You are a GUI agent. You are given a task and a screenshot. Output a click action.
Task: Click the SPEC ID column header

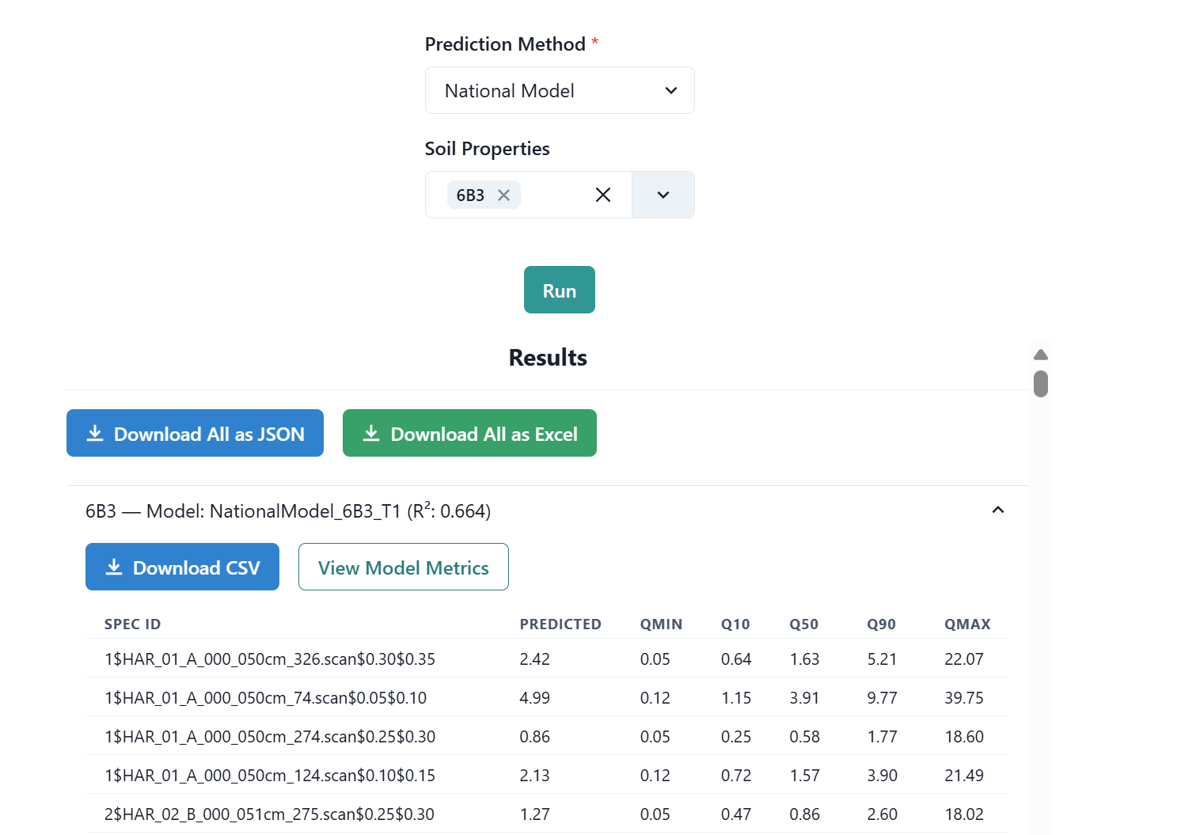pos(132,624)
